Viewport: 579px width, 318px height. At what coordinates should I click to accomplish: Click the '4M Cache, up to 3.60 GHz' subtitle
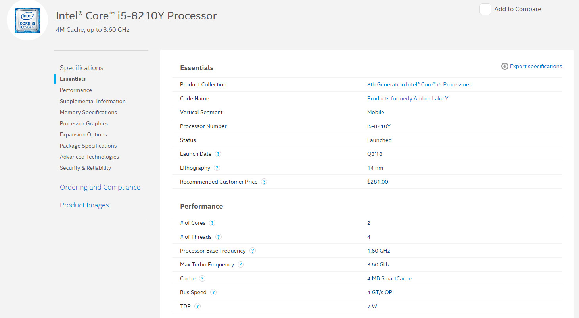(x=93, y=29)
